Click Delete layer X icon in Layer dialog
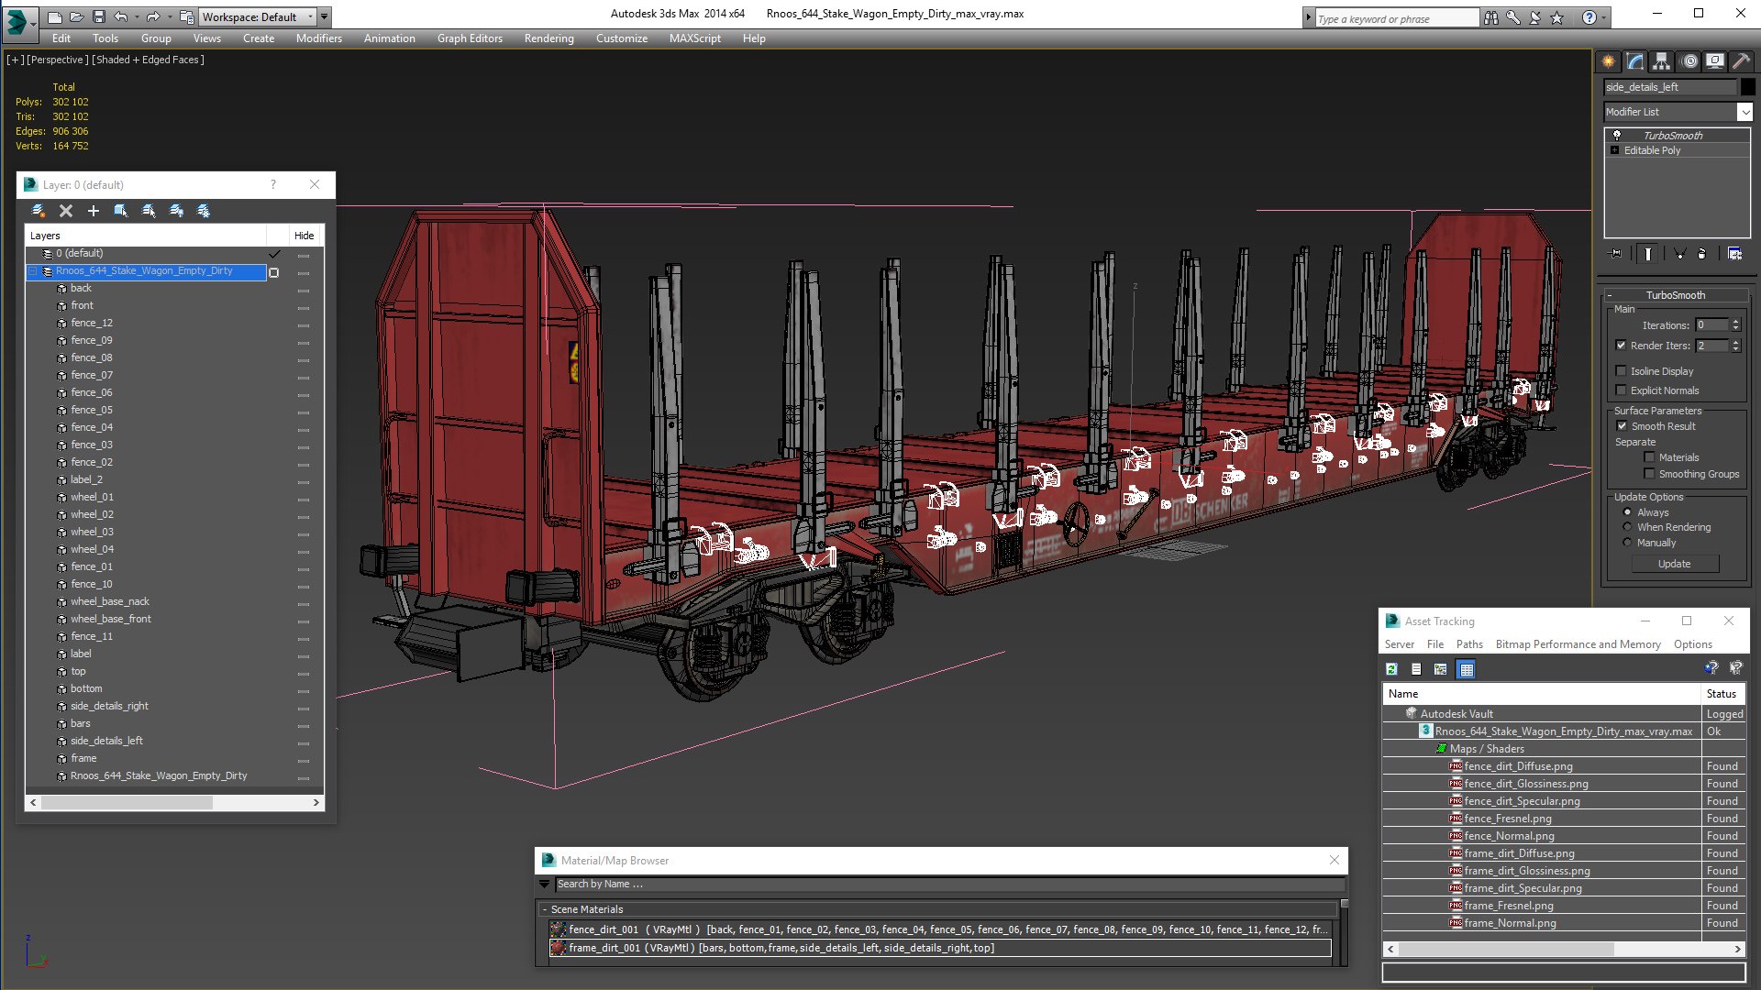Screen dimensions: 1761x990 pyautogui.click(x=66, y=211)
